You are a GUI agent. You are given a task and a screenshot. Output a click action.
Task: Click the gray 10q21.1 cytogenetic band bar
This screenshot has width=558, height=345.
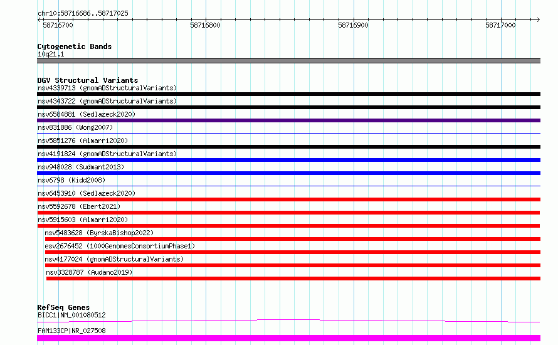coord(288,61)
